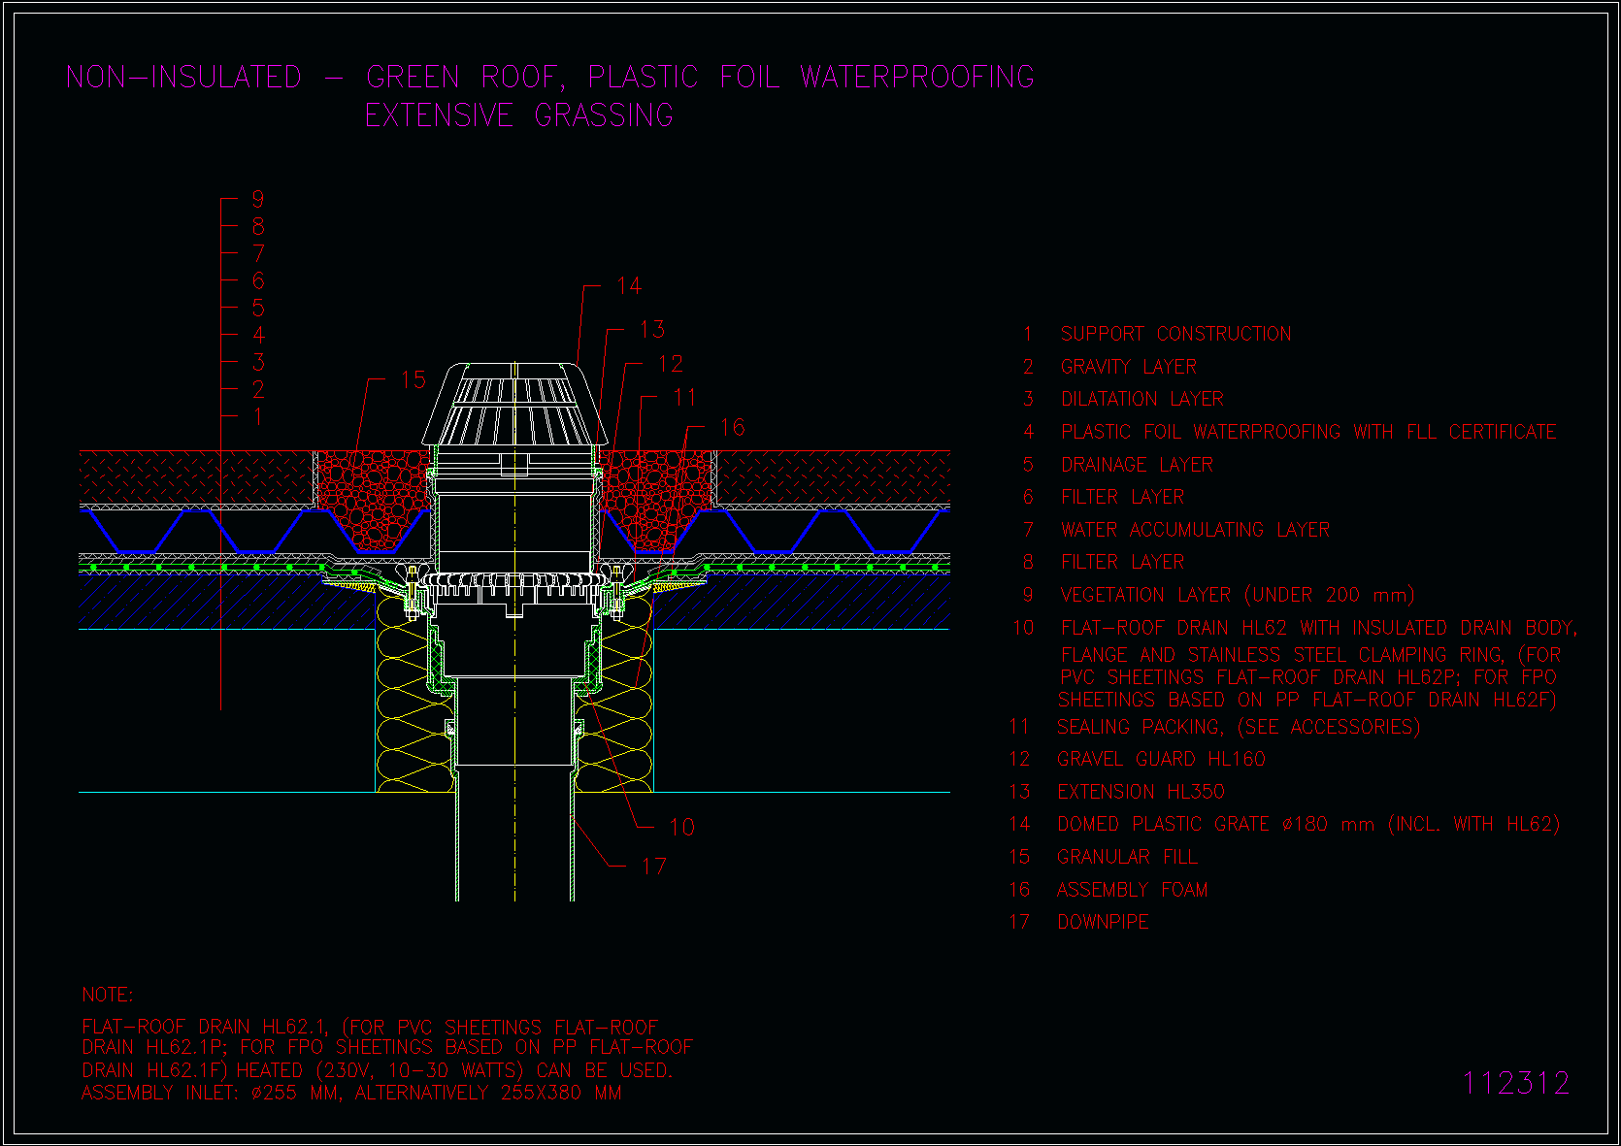Click the left red granular fill block
Image resolution: width=1621 pixels, height=1146 pixels.
[x=374, y=502]
